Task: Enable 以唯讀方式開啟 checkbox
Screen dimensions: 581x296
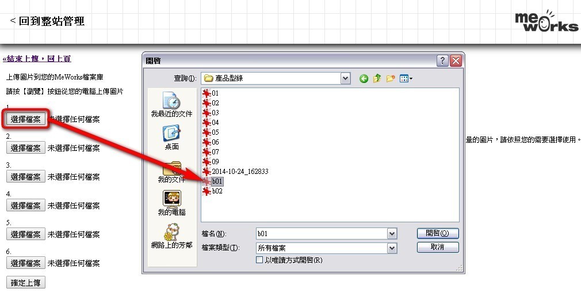Action: (x=259, y=260)
